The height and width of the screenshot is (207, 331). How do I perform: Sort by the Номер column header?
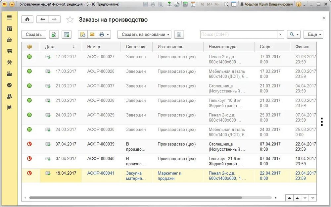pos(101,47)
